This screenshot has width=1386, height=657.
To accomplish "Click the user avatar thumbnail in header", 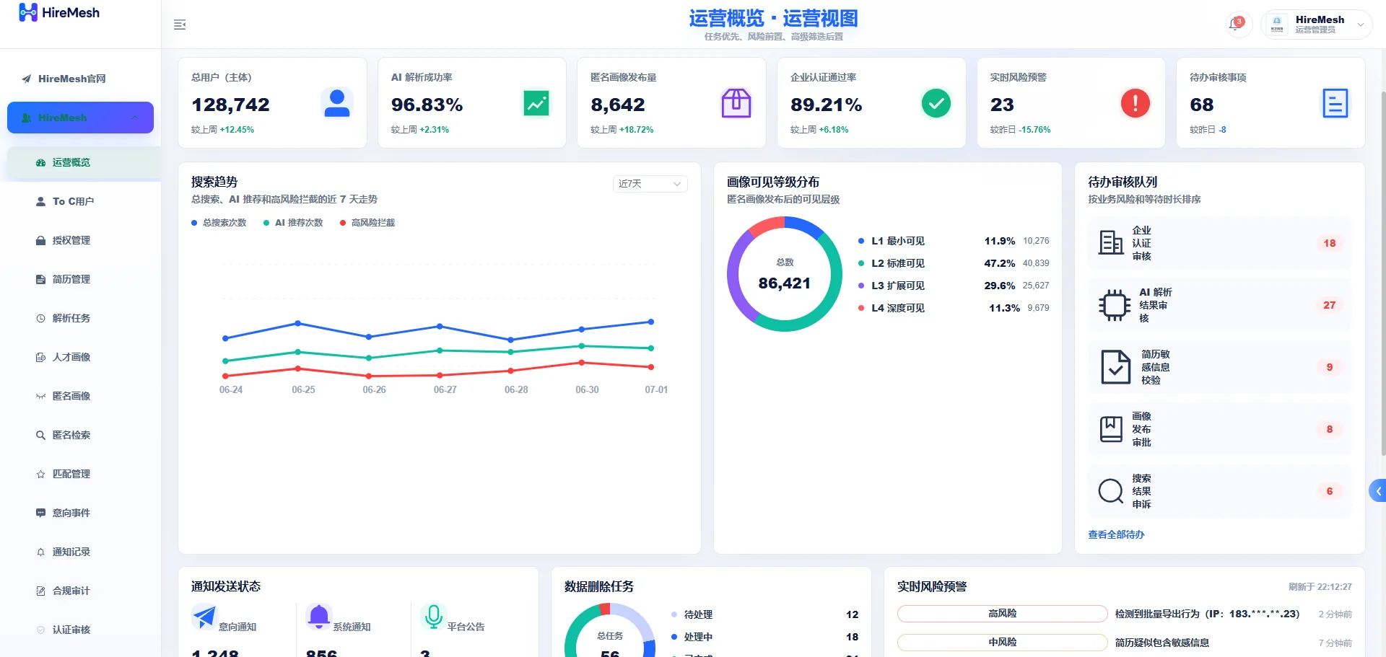I will point(1276,24).
